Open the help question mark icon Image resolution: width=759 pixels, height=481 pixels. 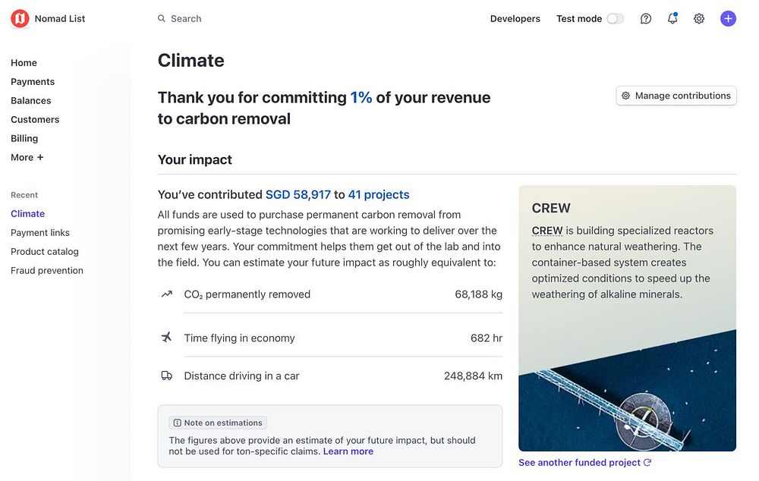click(x=646, y=19)
